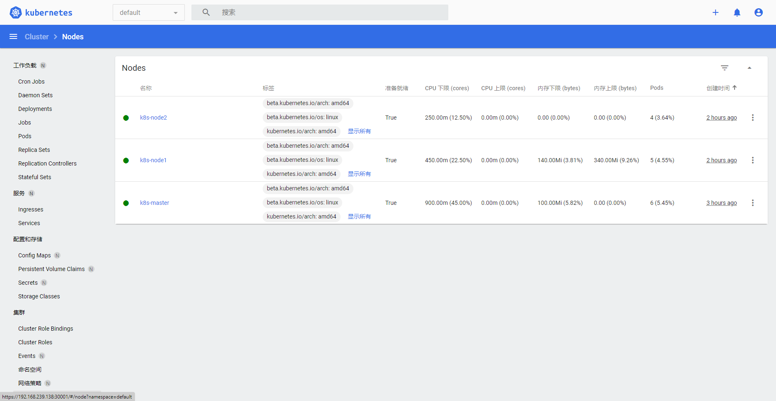Sort by 名称 column header

click(x=146, y=88)
